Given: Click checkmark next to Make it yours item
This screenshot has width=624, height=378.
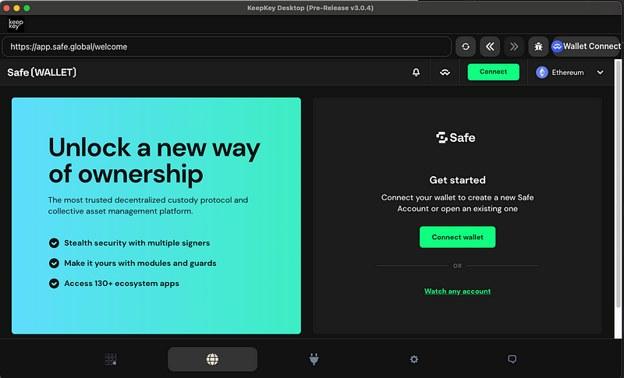Looking at the screenshot, I should (x=54, y=263).
